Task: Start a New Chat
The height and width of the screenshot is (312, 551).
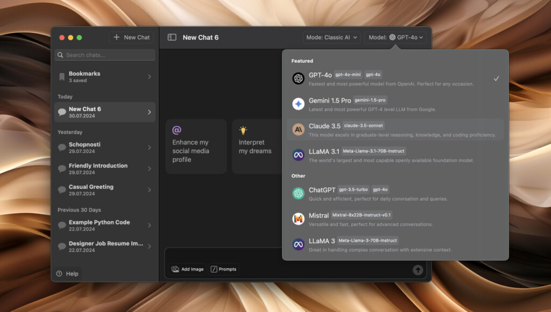Action: (x=131, y=37)
